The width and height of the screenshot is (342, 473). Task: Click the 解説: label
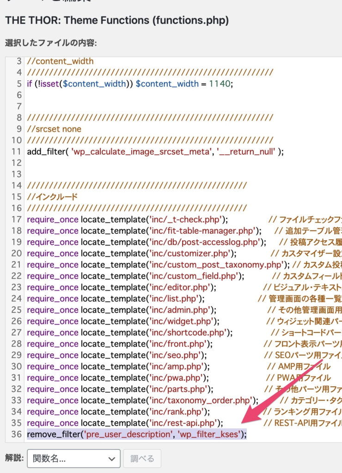(x=14, y=458)
